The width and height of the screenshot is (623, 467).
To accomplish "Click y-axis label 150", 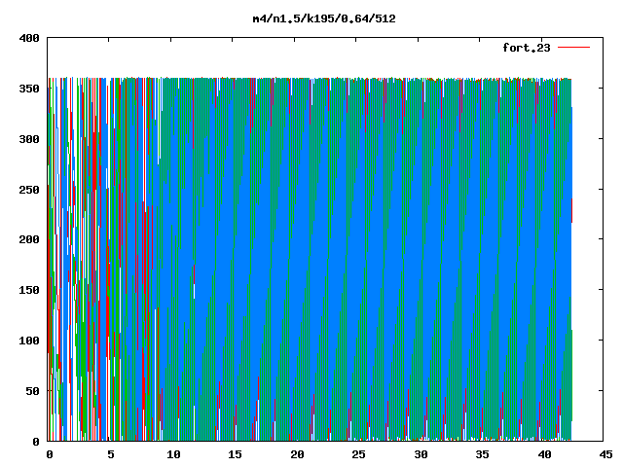I will 29,290.
